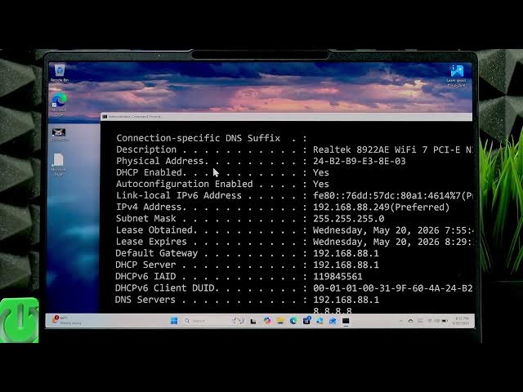Select the Command Prompt taskbar icon
523x392 pixels.
pyautogui.click(x=346, y=321)
